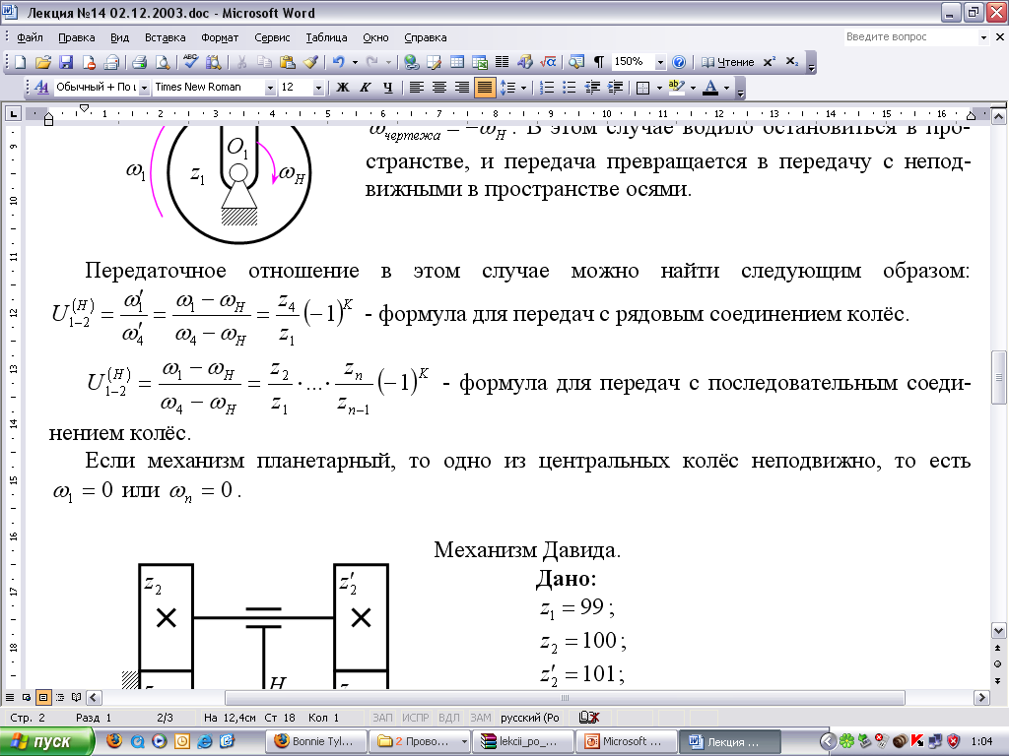Viewport: 1009px width, 756px height.
Task: Toggle Underline formatting (Ч)
Action: (x=387, y=88)
